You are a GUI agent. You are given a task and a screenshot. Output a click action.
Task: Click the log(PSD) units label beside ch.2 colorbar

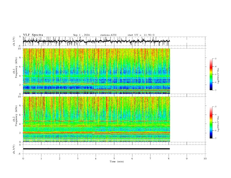pos(218,124)
